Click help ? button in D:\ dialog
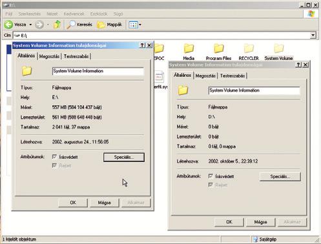Image resolution: width=321 pixels, height=244 pixels. pos(298,65)
